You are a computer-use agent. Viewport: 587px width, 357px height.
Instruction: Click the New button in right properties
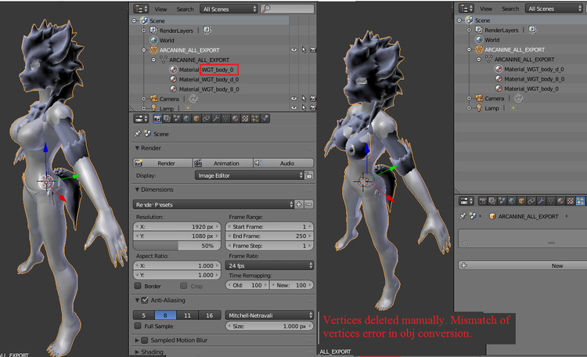[523, 265]
